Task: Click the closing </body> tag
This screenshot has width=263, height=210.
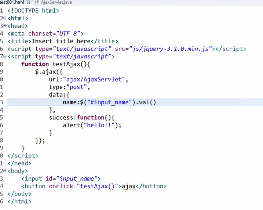Action: click(19, 194)
